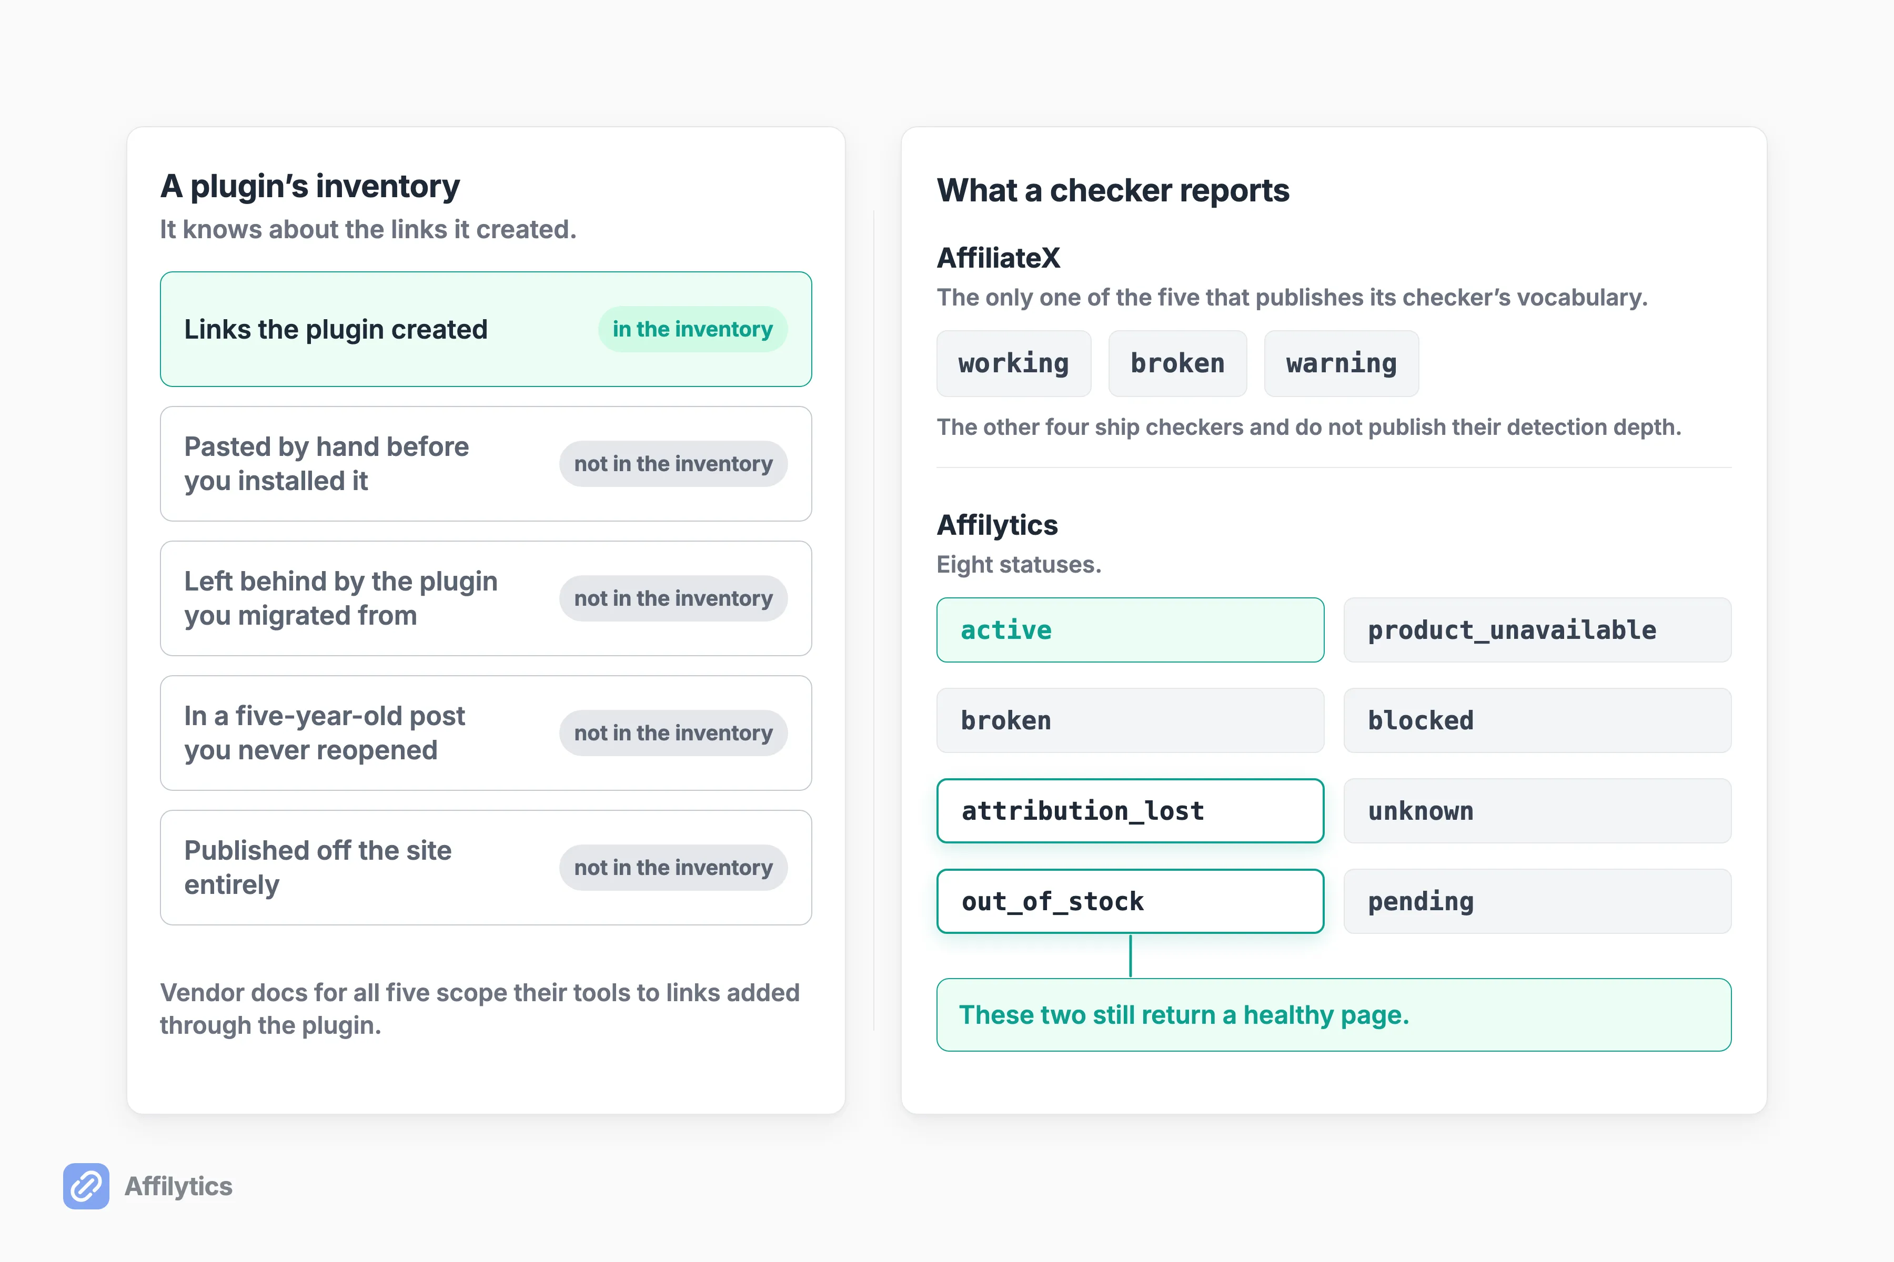Click the Affilytics section heading
This screenshot has height=1262, width=1894.
(997, 525)
